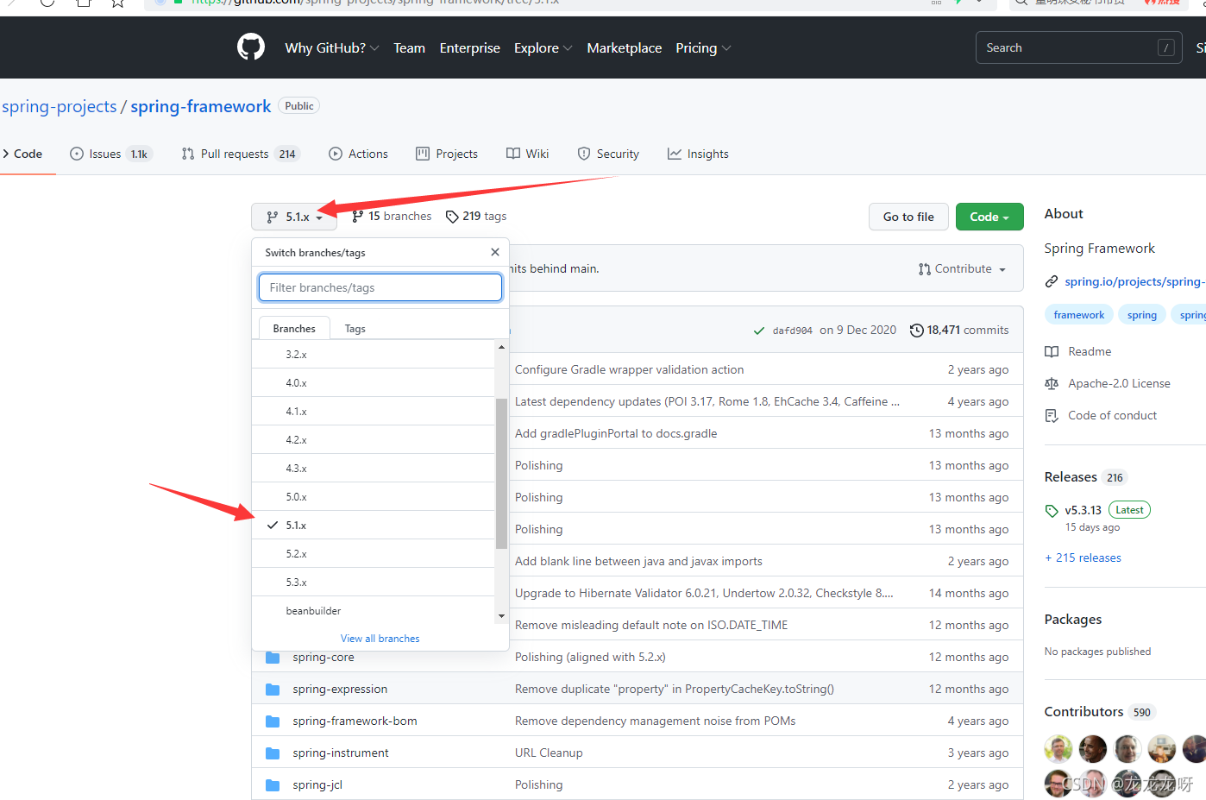Click the branch list scrollbar down arrow

pos(501,616)
